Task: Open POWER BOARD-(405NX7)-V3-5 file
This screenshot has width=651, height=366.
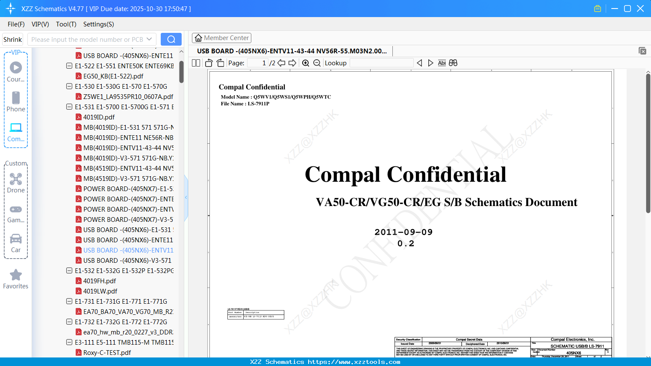Action: (x=124, y=219)
